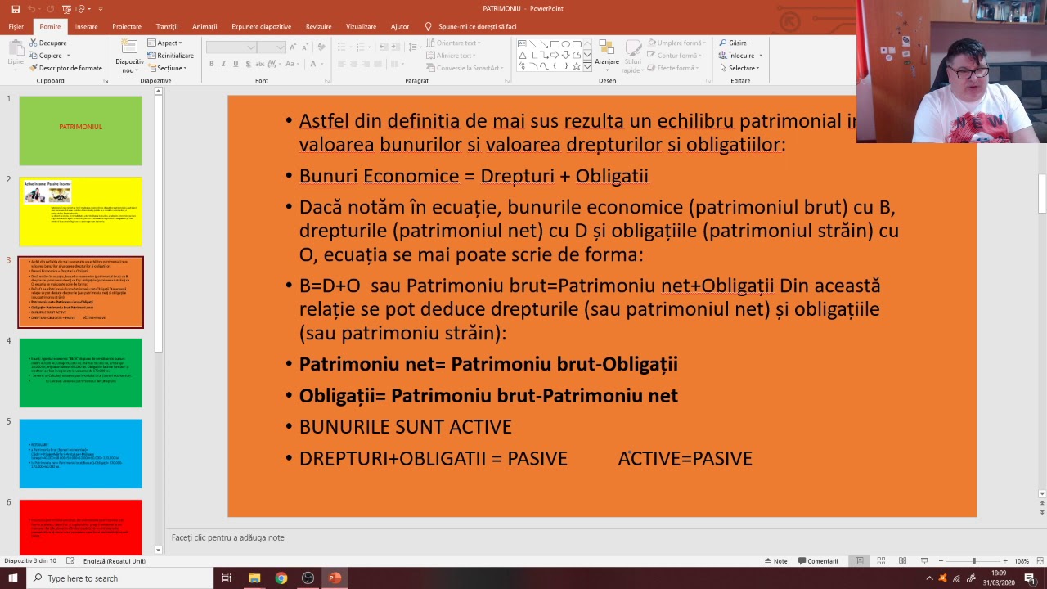Customize the Quick Access Toolbar
1047x589 pixels.
tap(101, 9)
